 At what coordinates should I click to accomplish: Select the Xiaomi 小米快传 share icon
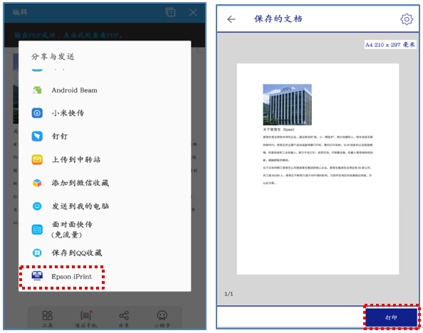point(37,113)
